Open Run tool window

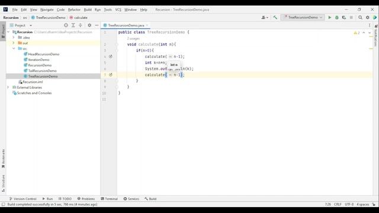point(47,199)
